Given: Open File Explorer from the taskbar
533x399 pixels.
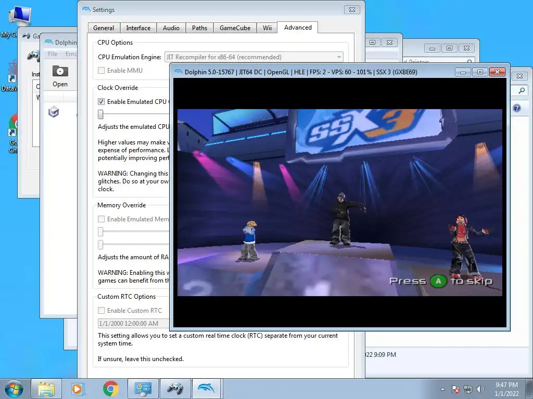Looking at the screenshot, I should 46,389.
